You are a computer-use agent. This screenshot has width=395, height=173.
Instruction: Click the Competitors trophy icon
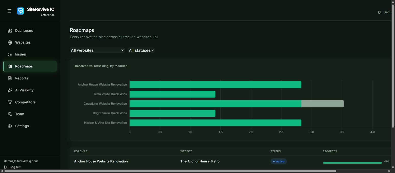(x=10, y=102)
